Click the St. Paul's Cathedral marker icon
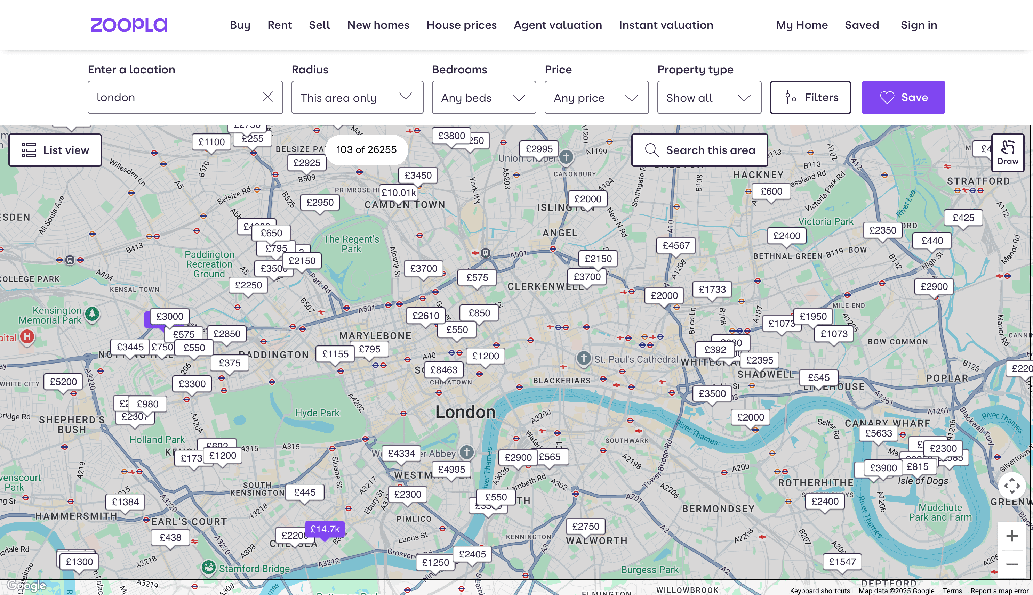This screenshot has height=595, width=1033. 584,358
